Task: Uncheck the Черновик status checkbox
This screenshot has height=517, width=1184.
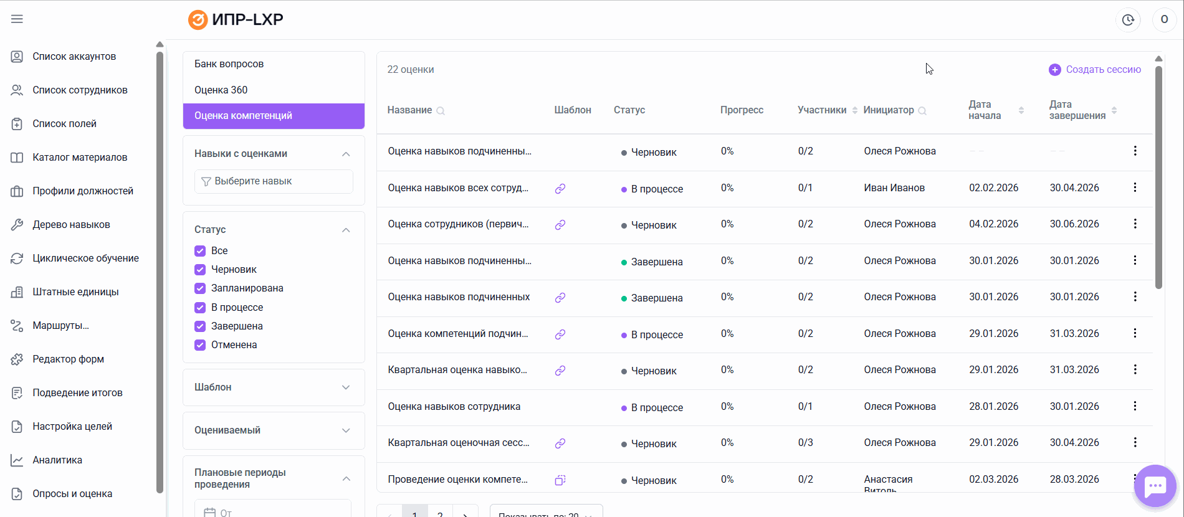Action: pyautogui.click(x=200, y=270)
